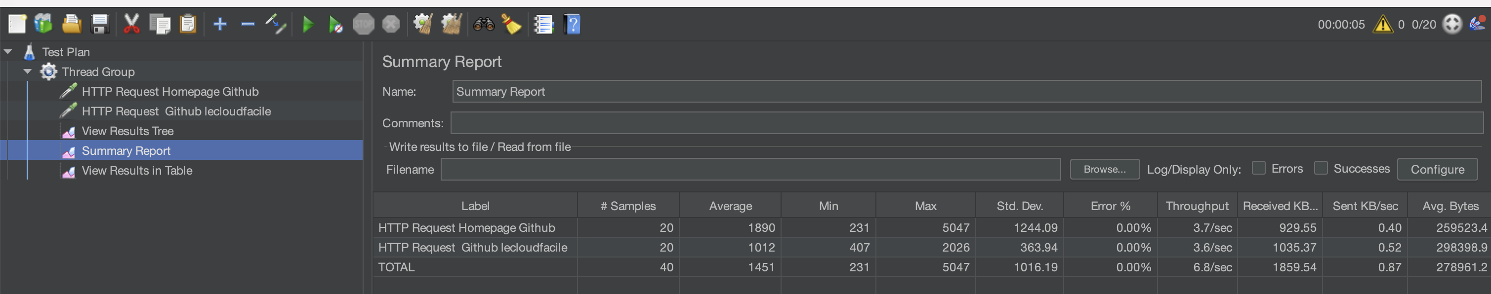Click the Browse... button
The height and width of the screenshot is (294, 1491).
(x=1104, y=169)
